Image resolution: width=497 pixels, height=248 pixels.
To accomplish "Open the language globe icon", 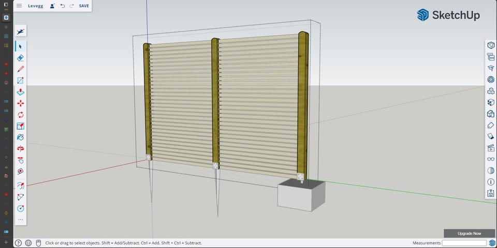I will pyautogui.click(x=28, y=243).
